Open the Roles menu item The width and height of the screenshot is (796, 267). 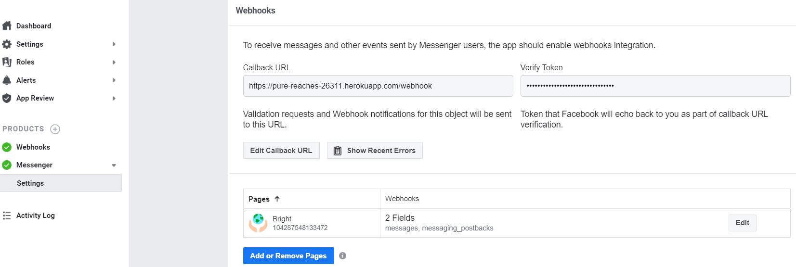tap(26, 62)
